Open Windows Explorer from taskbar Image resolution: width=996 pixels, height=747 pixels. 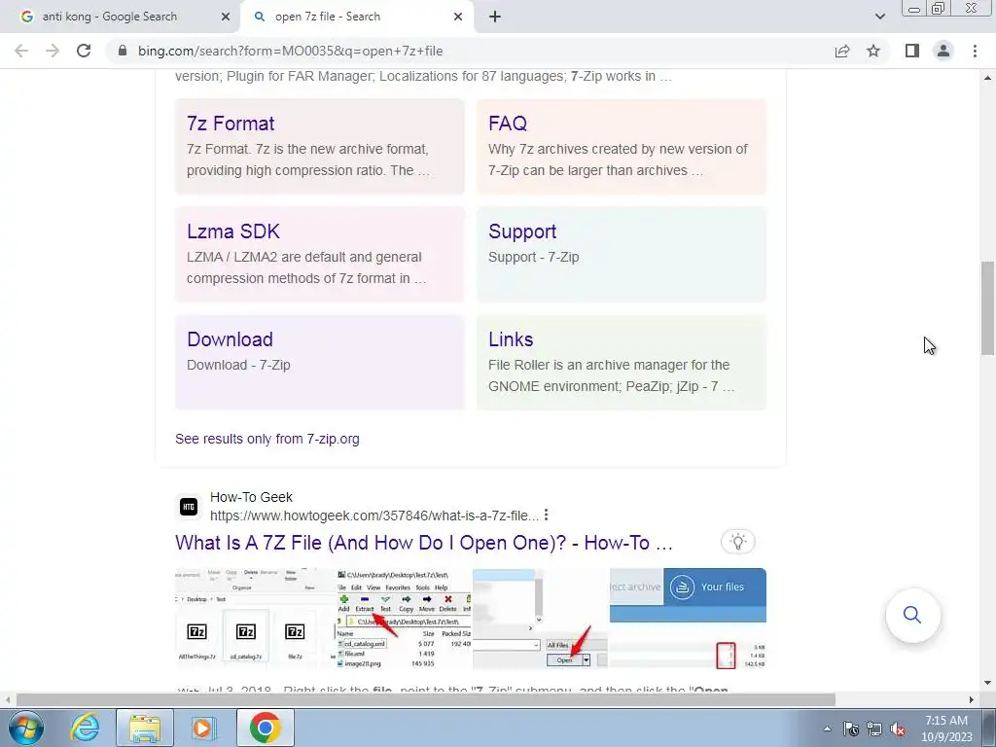pos(145,728)
